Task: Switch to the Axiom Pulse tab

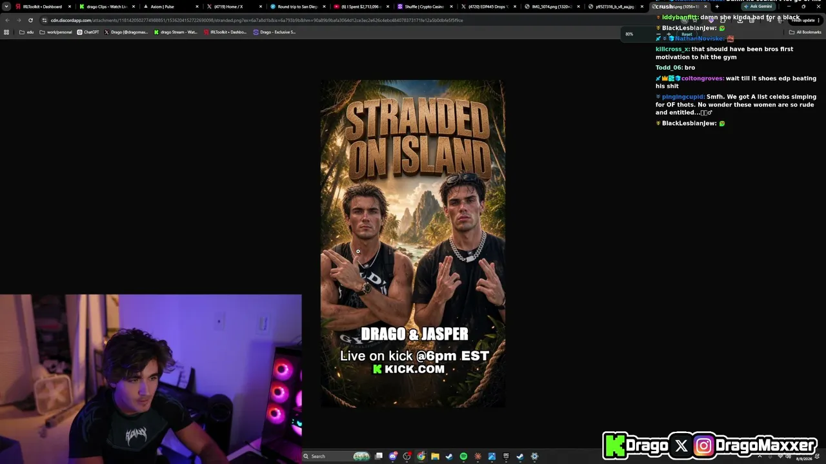Action: coord(169,6)
